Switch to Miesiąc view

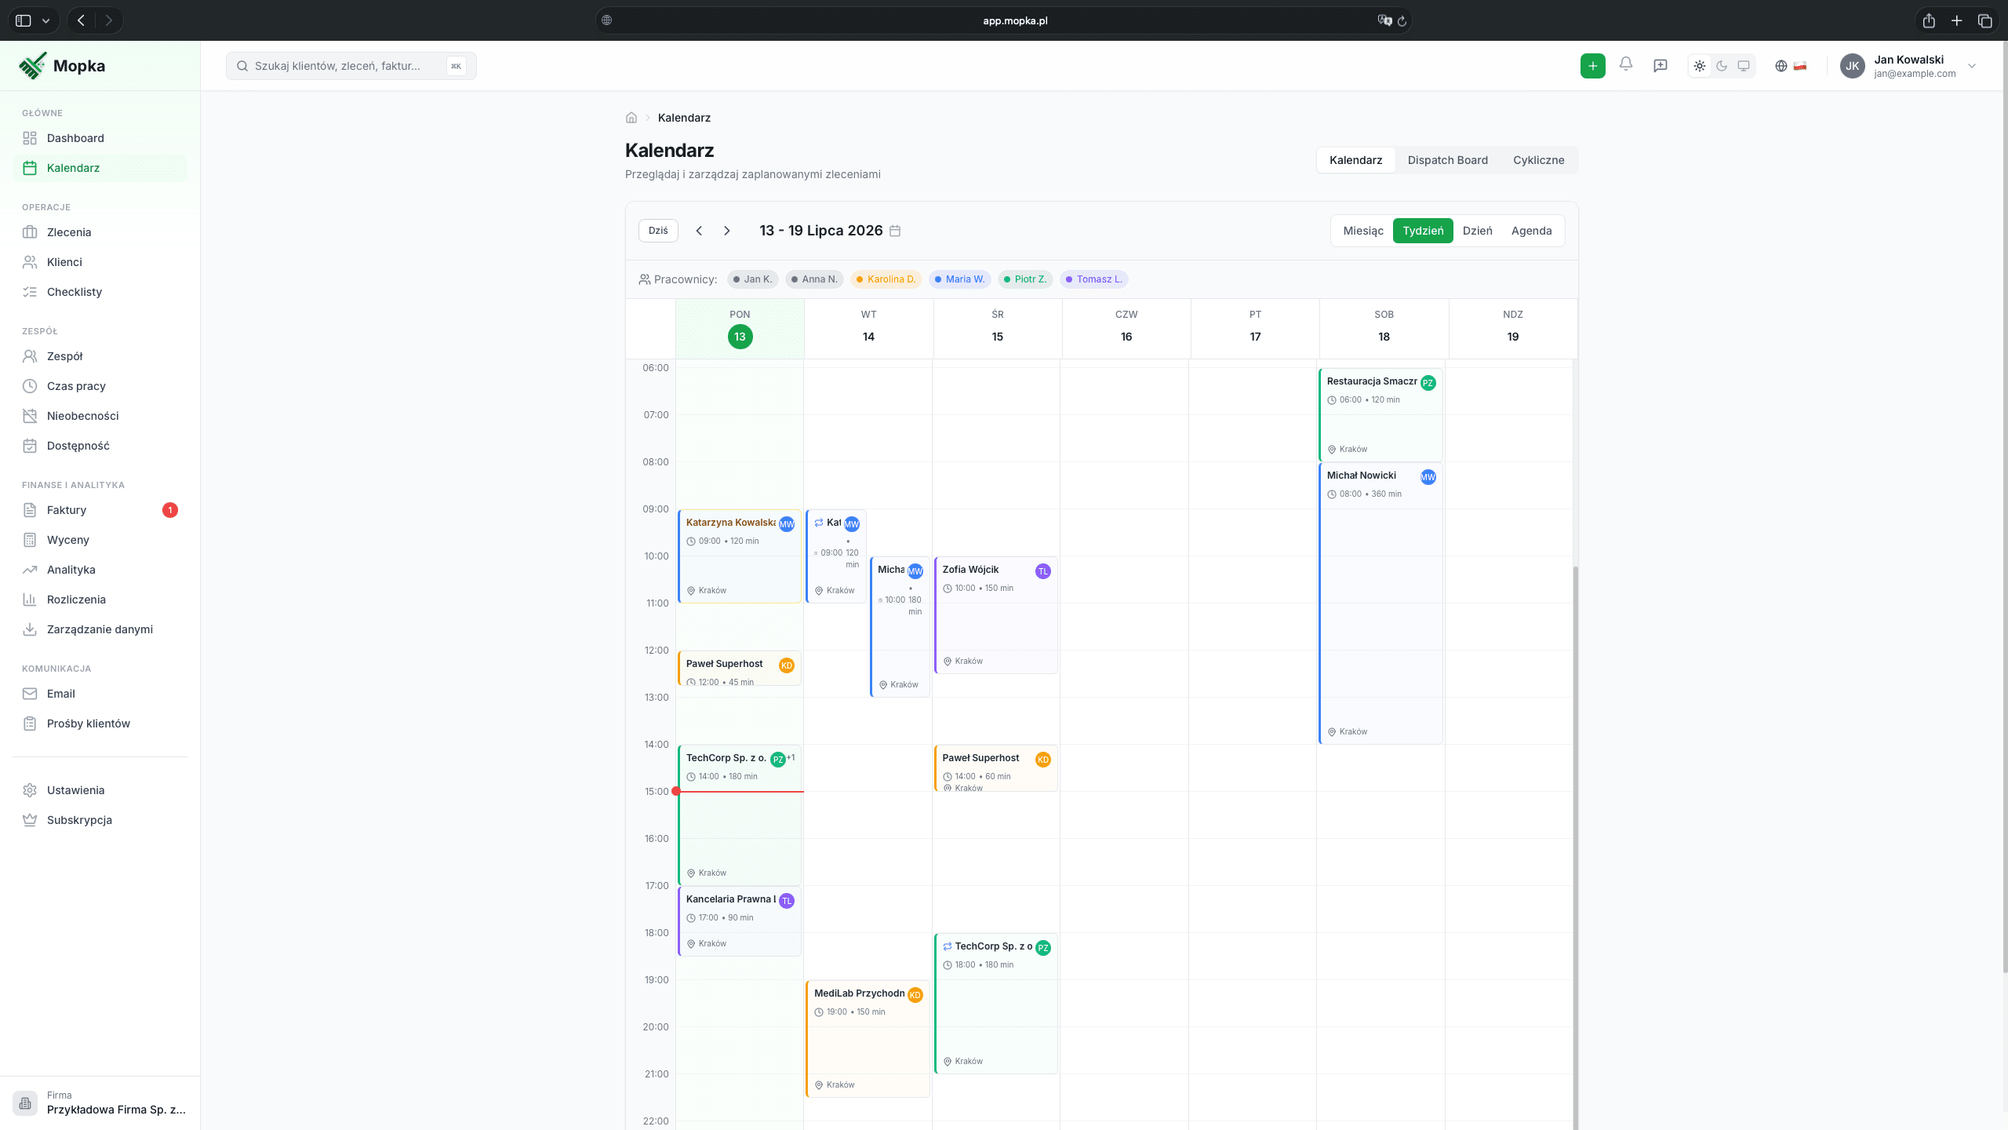pyautogui.click(x=1363, y=231)
